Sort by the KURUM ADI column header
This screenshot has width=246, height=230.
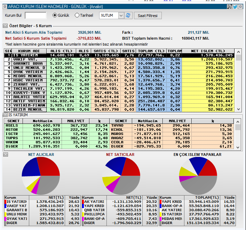coord(29,51)
